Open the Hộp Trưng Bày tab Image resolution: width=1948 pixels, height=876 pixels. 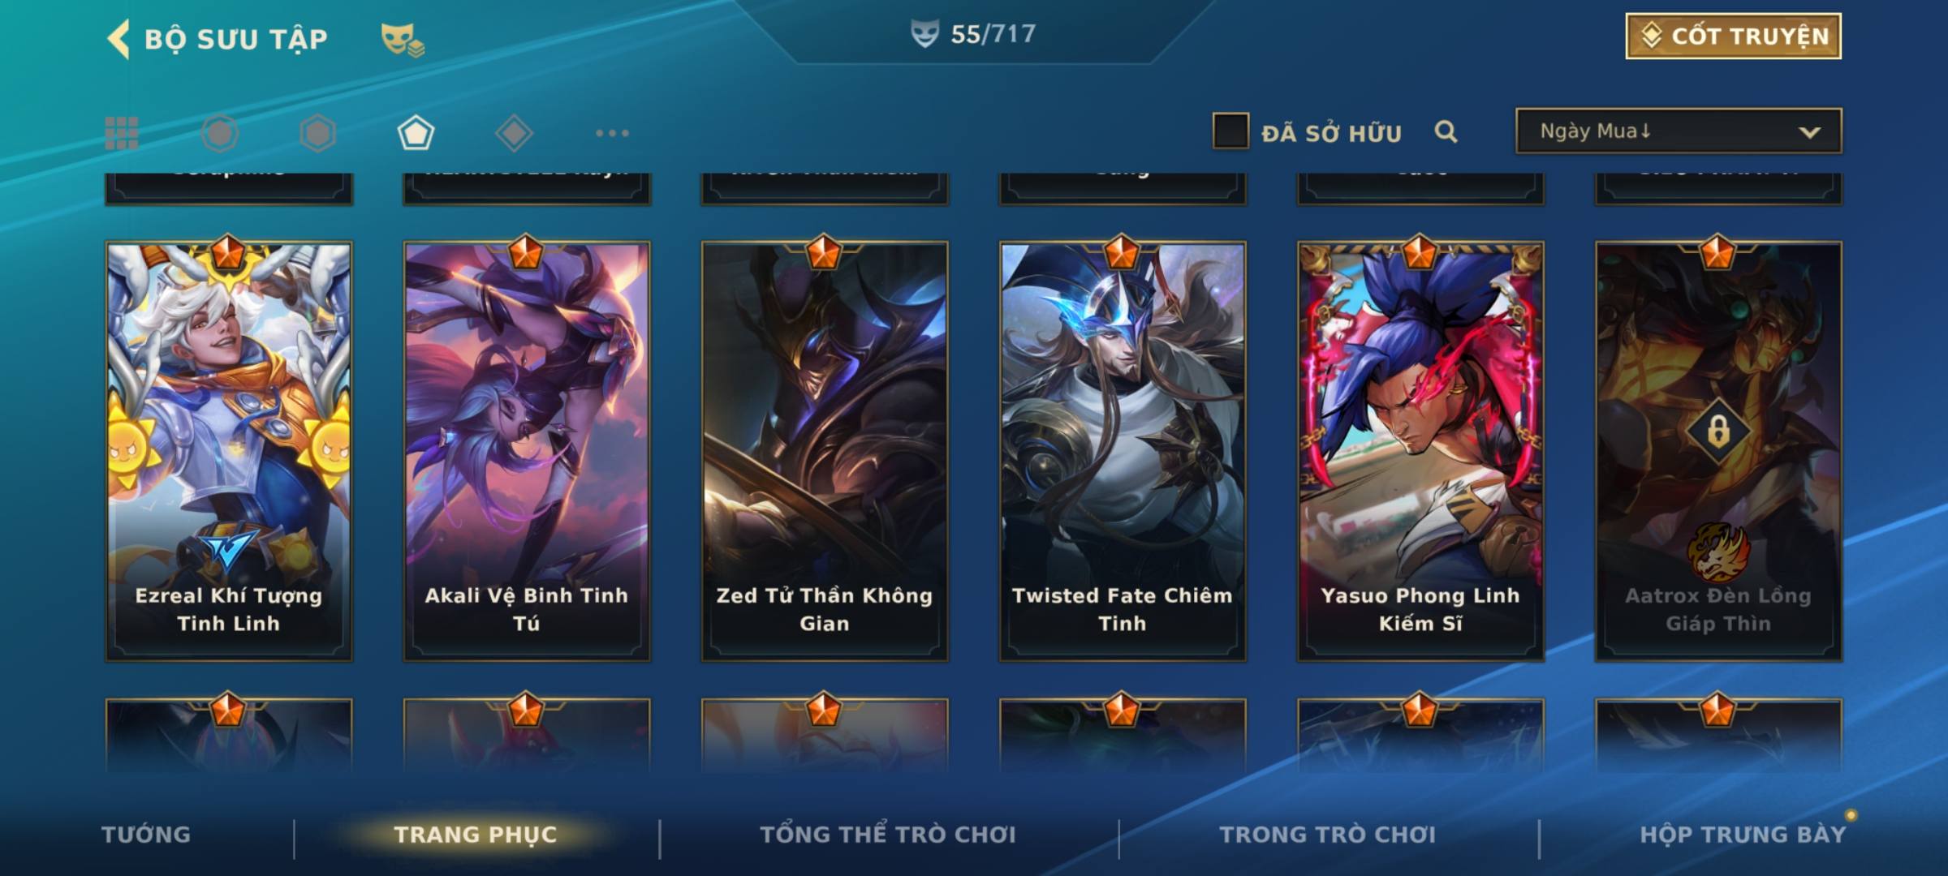pos(1743,835)
